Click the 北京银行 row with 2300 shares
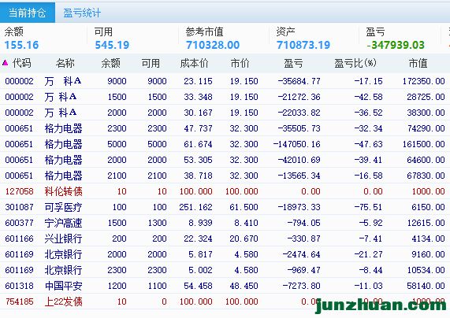 point(225,270)
